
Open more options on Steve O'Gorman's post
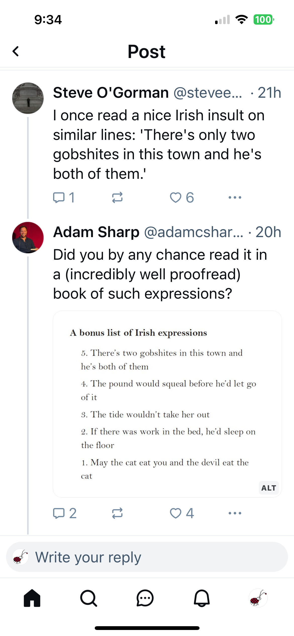235,197
